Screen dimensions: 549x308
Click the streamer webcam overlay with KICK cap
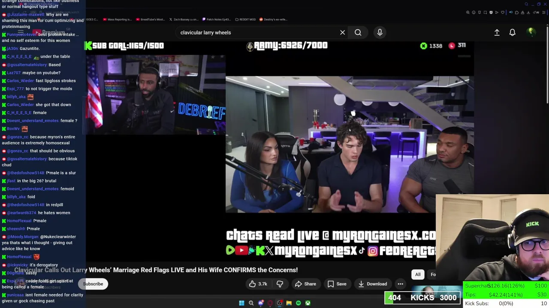coord(492,237)
